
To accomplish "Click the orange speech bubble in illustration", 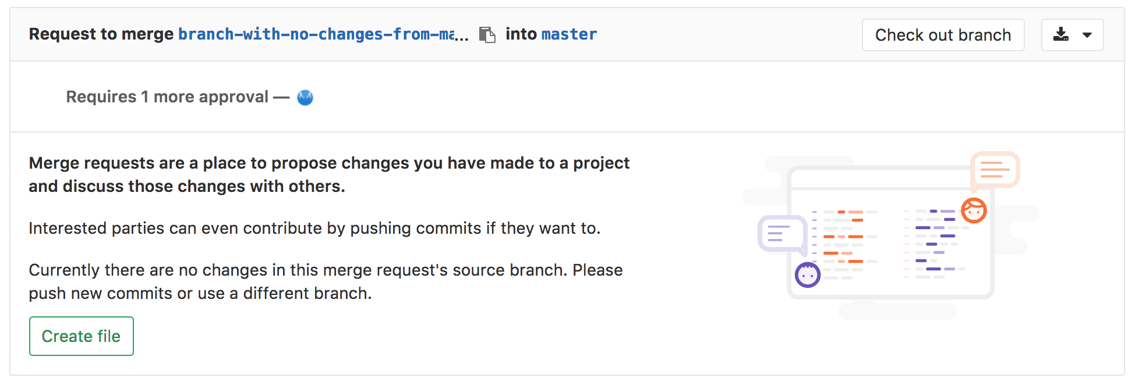I will (x=995, y=169).
